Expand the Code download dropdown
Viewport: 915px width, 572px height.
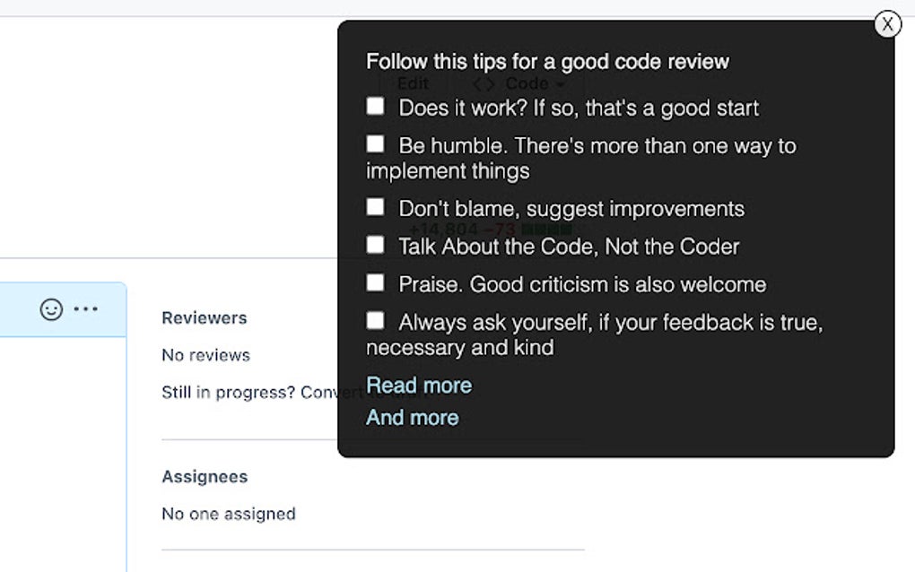pyautogui.click(x=525, y=83)
